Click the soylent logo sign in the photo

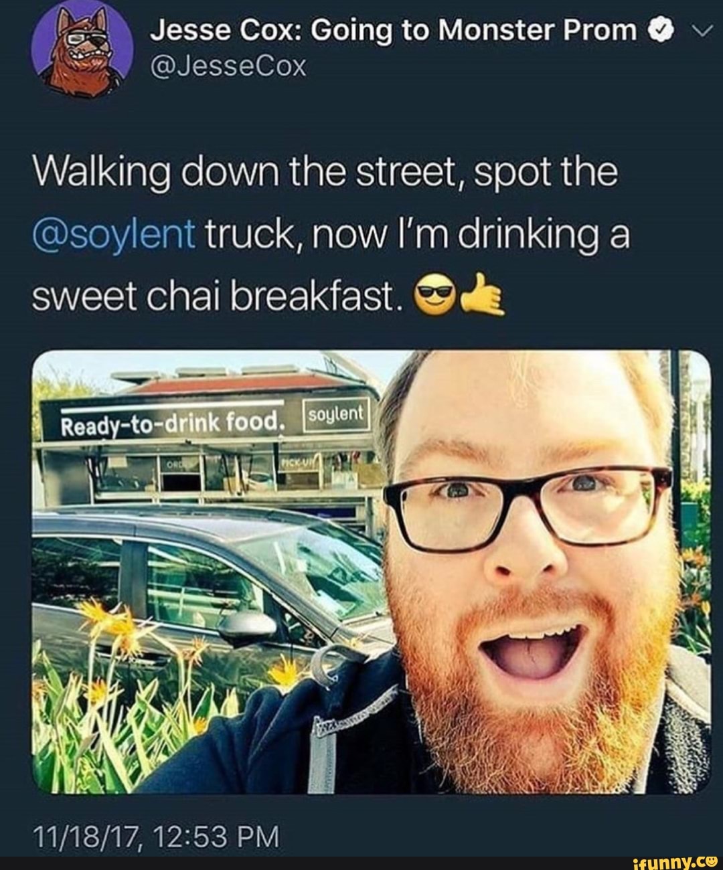336,415
